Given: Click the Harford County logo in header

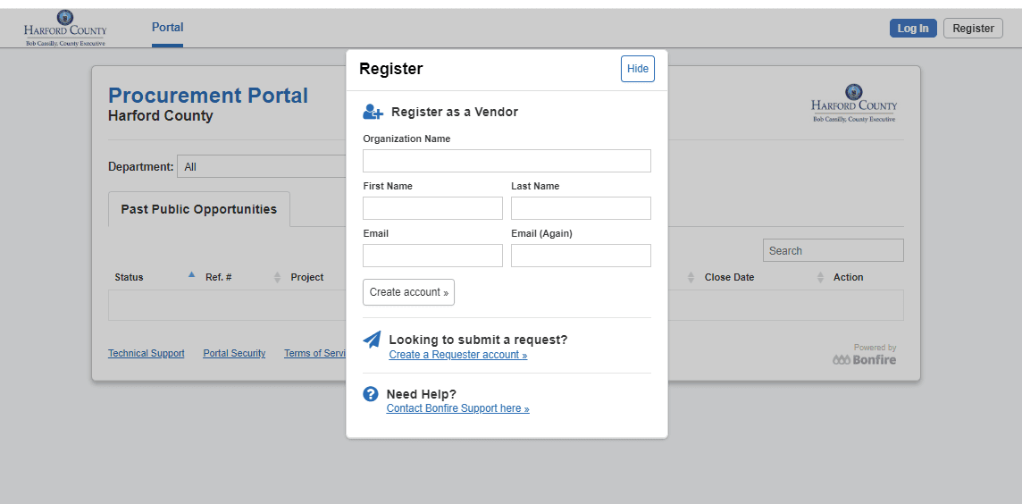Looking at the screenshot, I should 65,28.
